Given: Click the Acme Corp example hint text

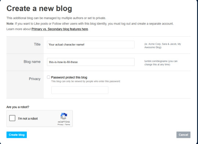Looking at the screenshot, I should tap(163, 46).
